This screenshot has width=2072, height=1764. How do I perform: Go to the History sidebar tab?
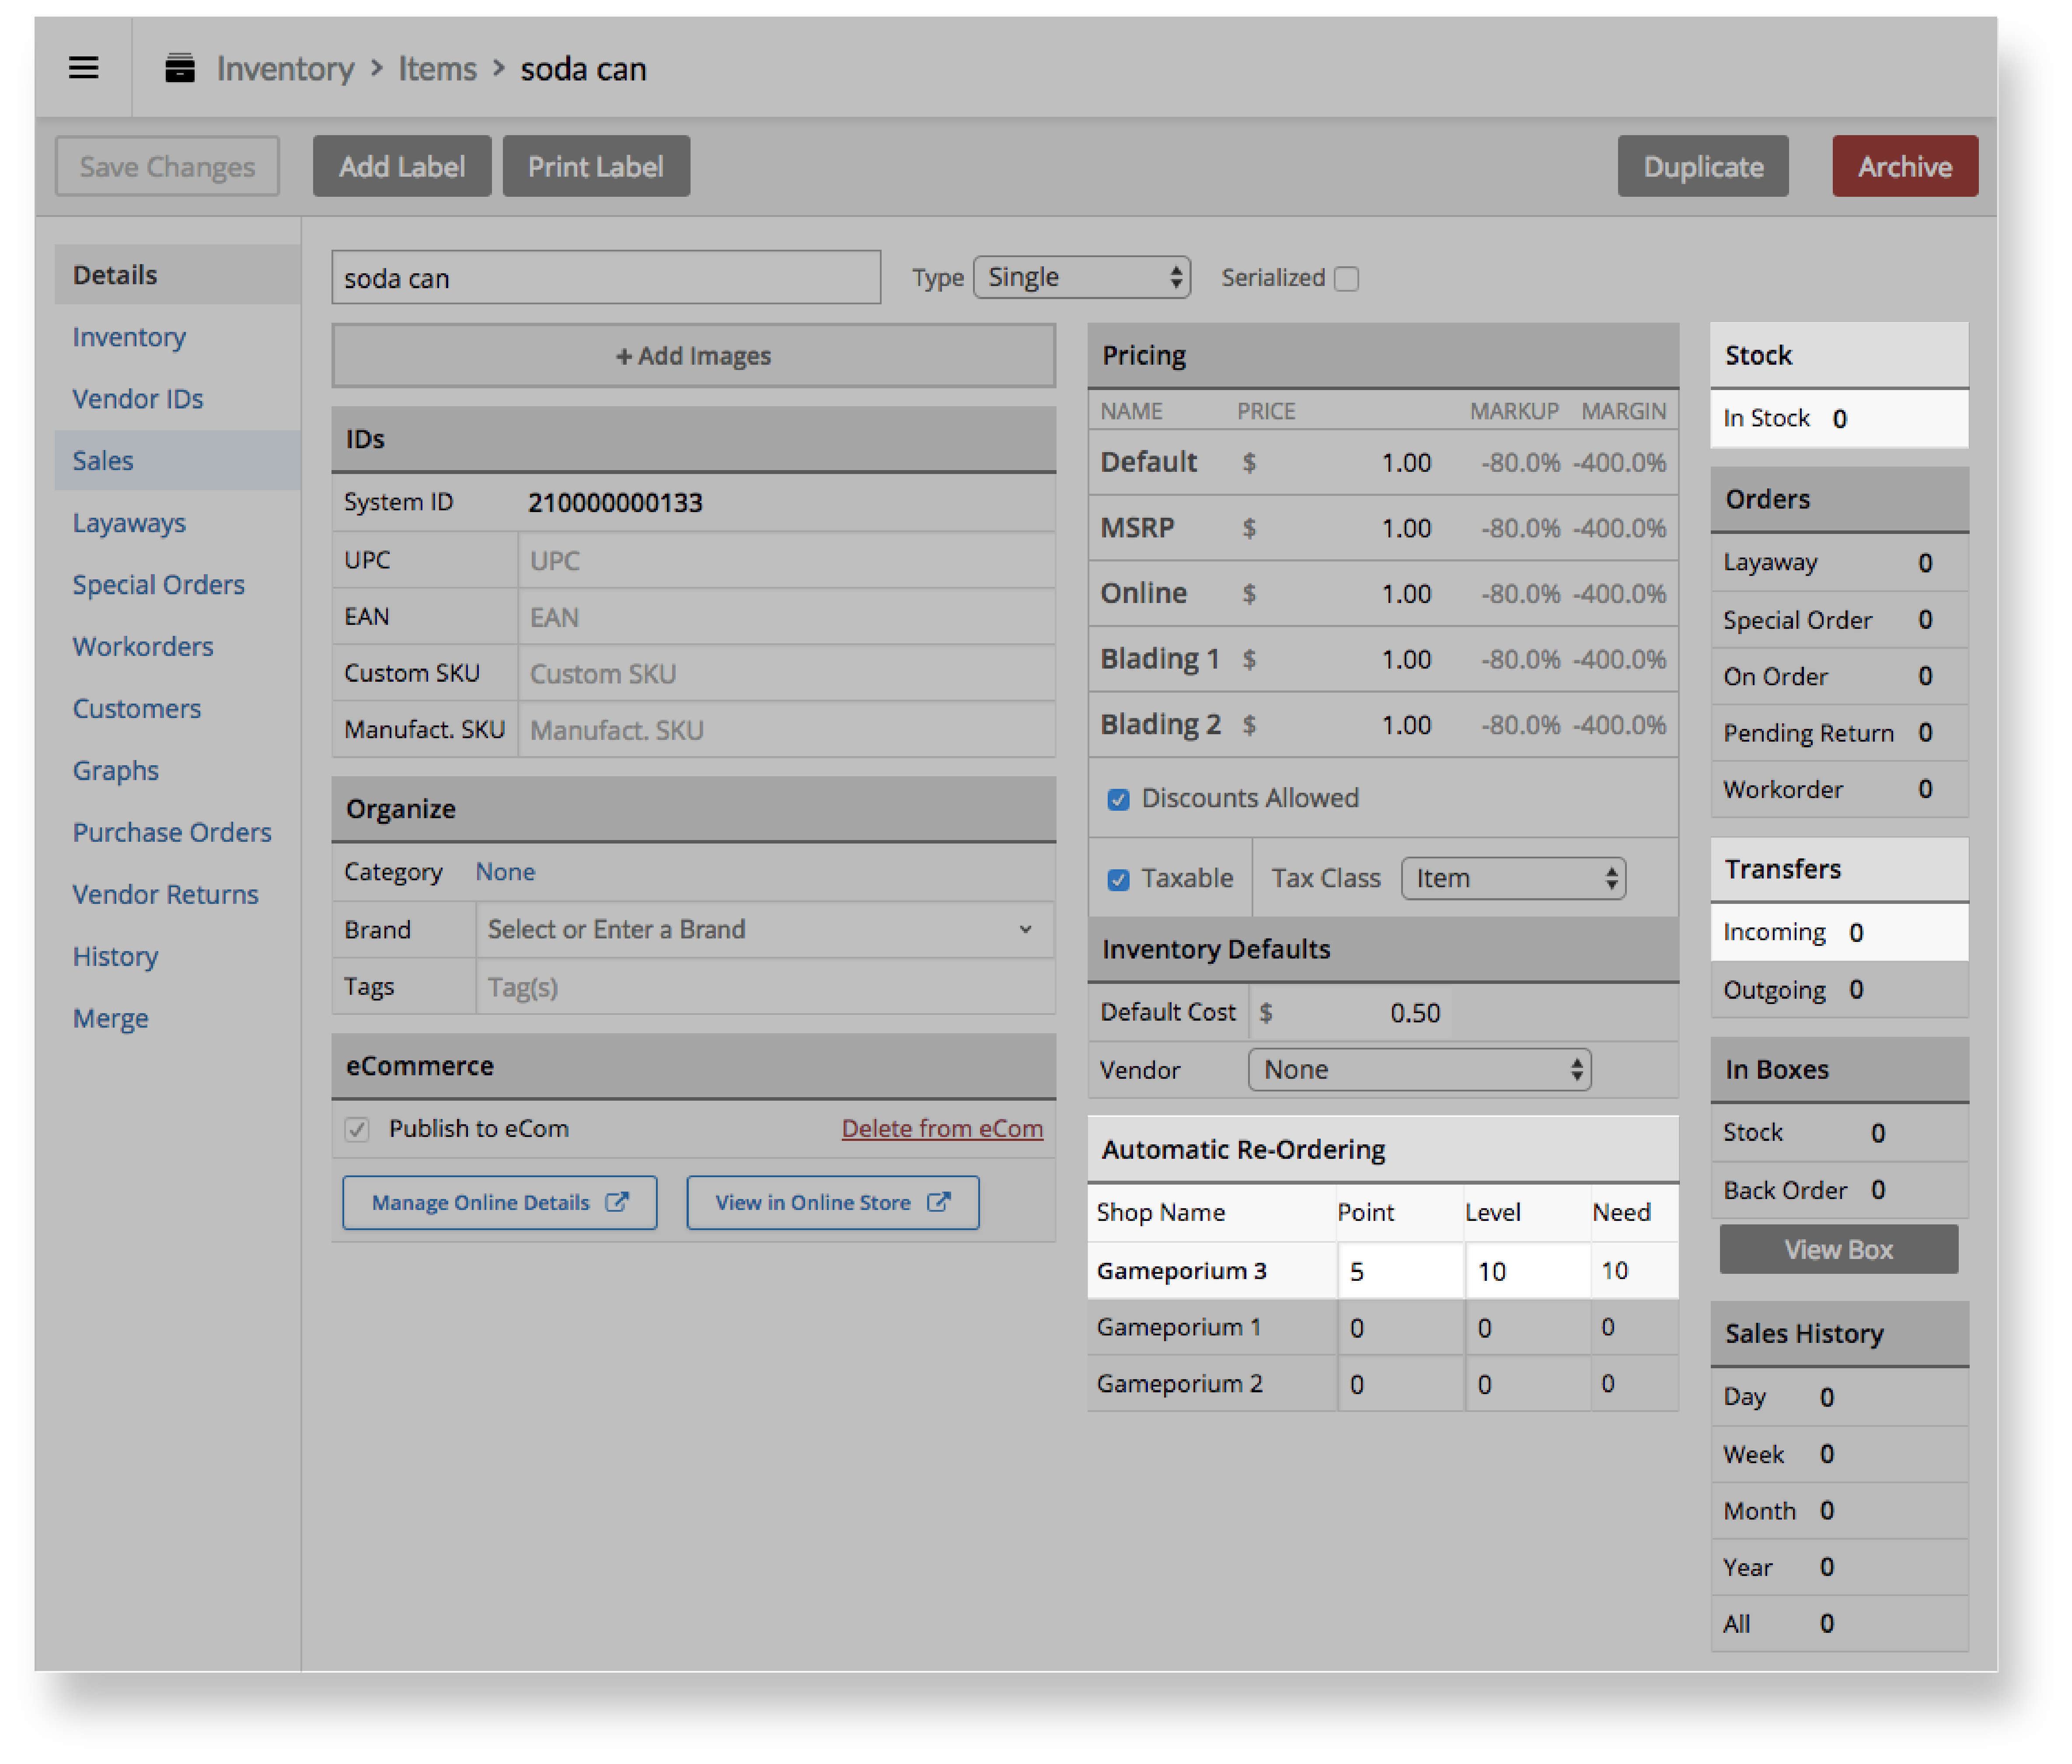115,956
